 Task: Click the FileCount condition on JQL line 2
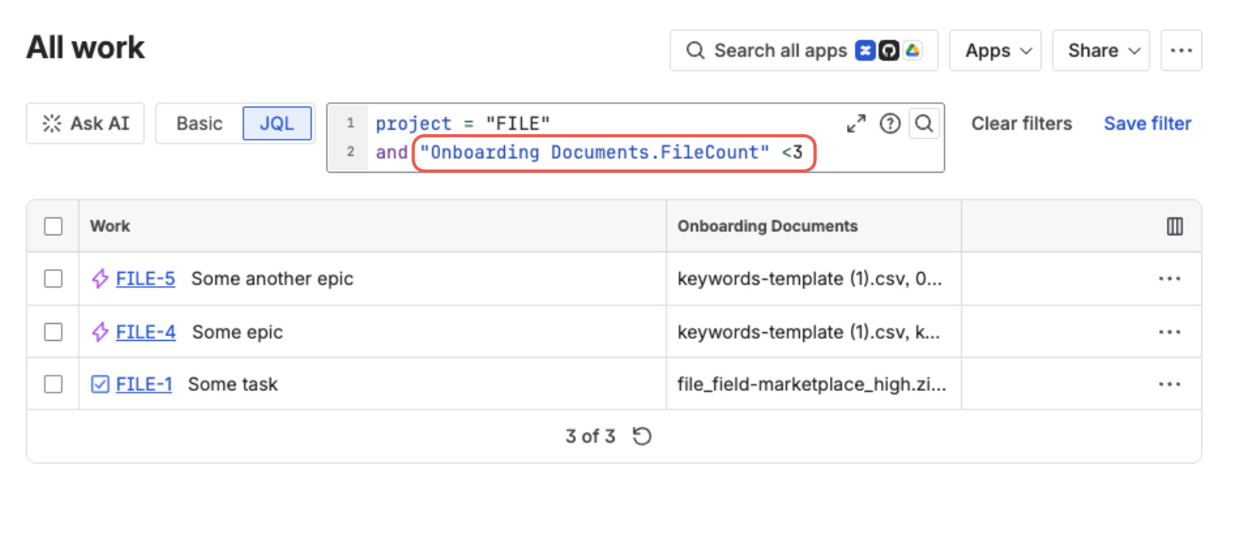(615, 152)
